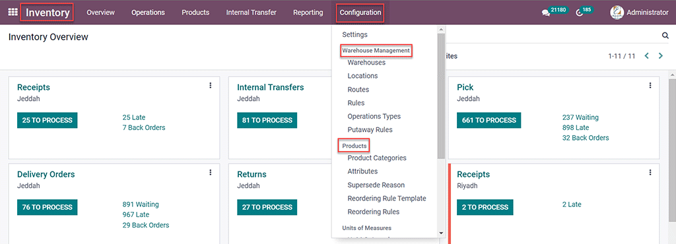Click 661 TO PROCESS button

click(489, 120)
